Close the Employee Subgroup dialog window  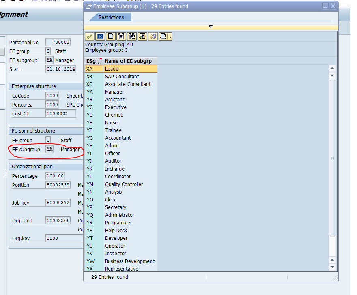point(333,6)
